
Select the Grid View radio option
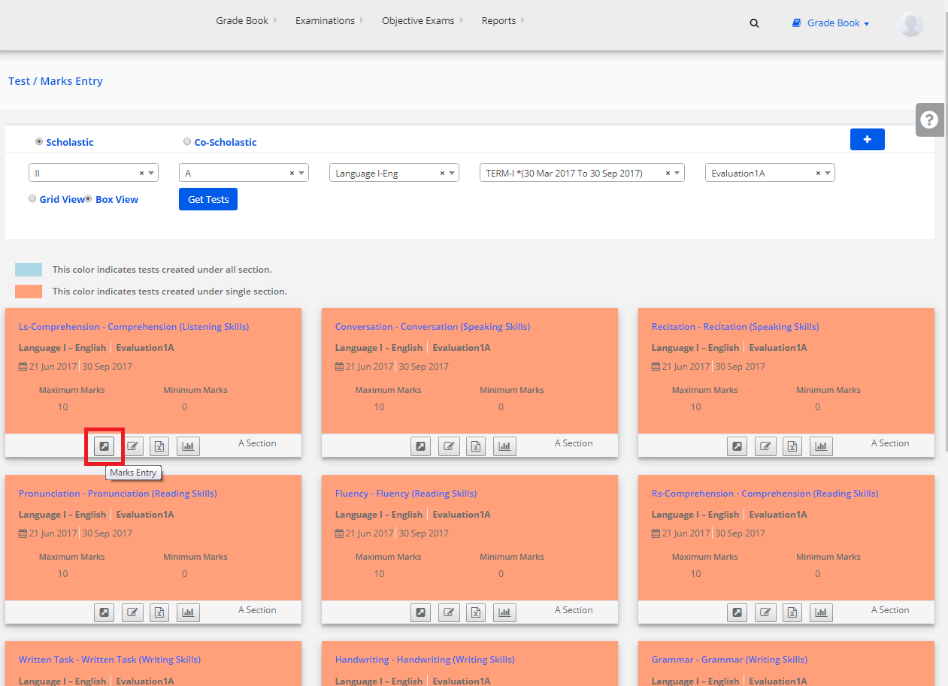click(32, 199)
